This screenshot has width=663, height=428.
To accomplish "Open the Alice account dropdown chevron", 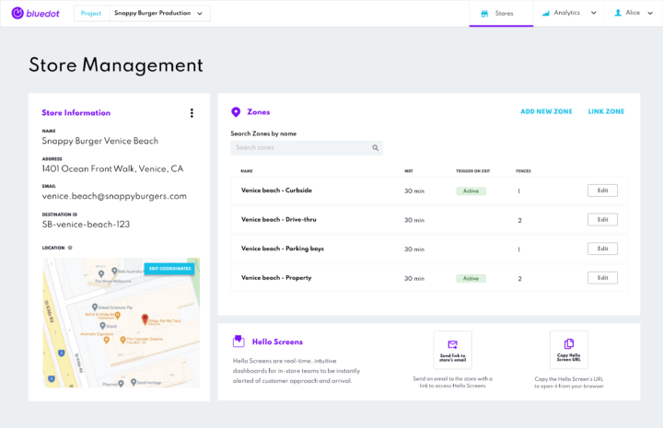I will (650, 13).
